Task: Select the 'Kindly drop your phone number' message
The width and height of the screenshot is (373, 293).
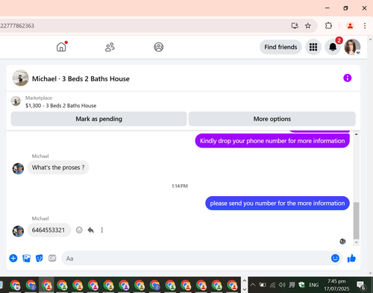Action: tap(272, 141)
